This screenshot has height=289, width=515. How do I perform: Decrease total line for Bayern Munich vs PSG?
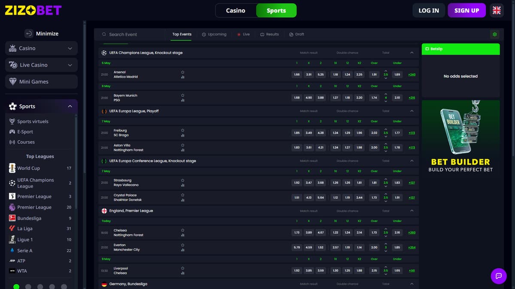(x=385, y=101)
